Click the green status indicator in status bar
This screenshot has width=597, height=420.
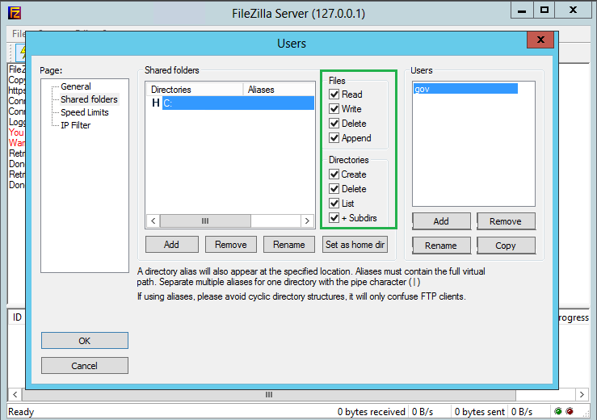[558, 411]
